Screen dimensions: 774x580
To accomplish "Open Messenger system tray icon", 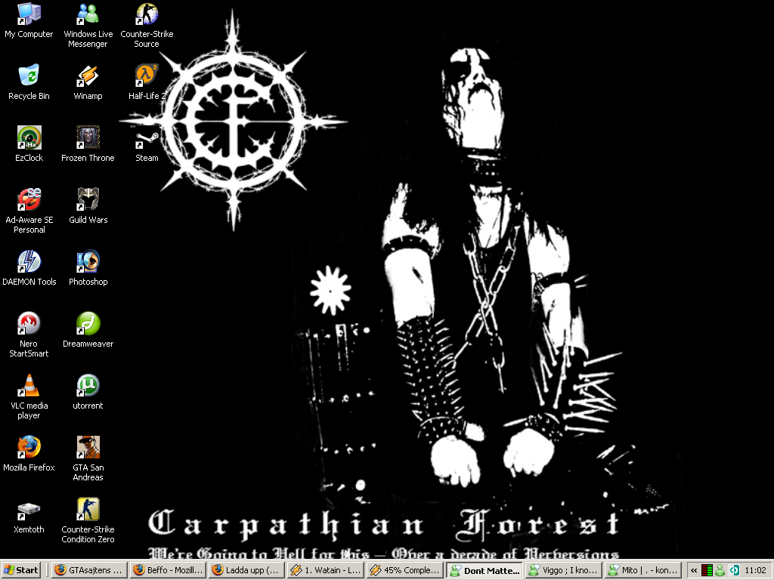I will [x=720, y=571].
